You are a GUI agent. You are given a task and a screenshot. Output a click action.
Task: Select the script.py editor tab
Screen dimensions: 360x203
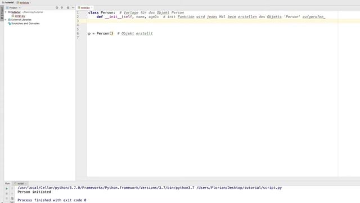[85, 7]
